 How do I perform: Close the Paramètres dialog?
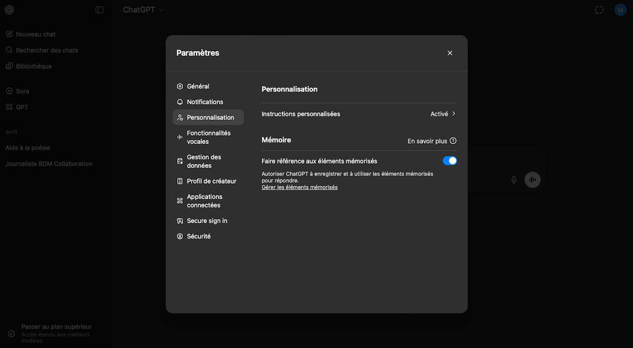pos(450,53)
